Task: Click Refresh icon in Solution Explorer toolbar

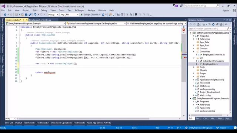Action: [x=213, y=24]
